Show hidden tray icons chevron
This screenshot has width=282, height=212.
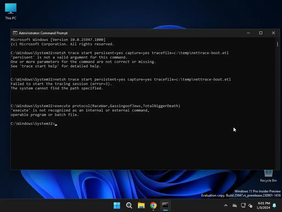[x=226, y=205]
